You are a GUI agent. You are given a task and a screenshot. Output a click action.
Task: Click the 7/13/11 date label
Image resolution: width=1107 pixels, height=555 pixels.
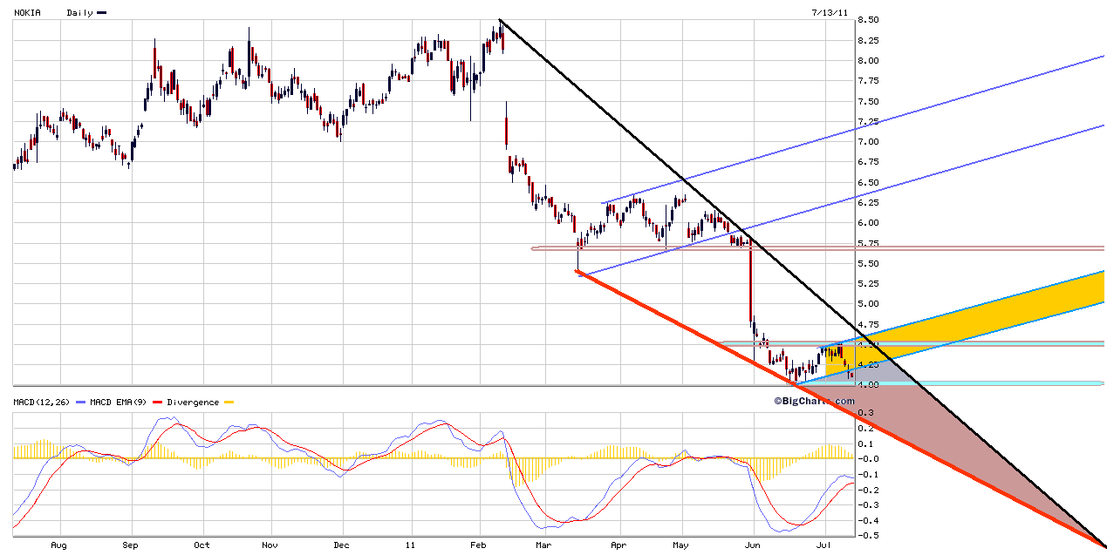point(829,13)
